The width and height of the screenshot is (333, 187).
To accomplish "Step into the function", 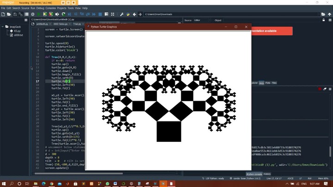I will [82, 14].
